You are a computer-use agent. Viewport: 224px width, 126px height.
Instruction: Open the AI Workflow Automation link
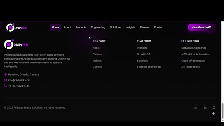195,54
